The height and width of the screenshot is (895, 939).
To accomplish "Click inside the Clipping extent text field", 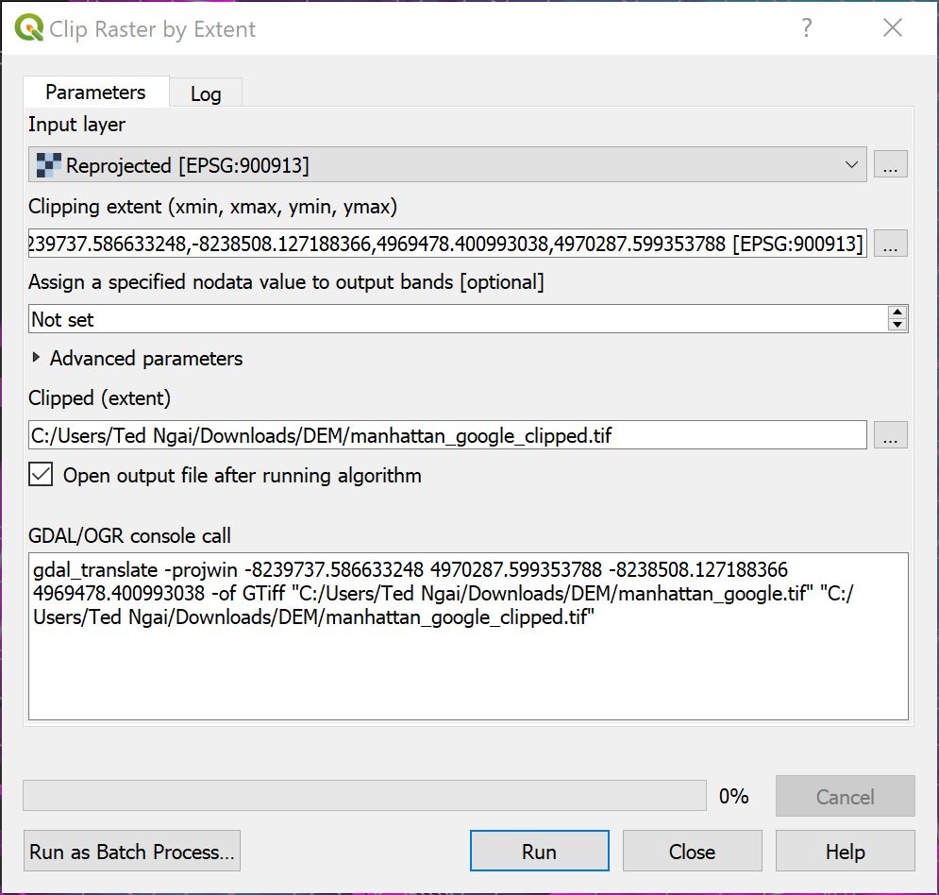I will [444, 244].
